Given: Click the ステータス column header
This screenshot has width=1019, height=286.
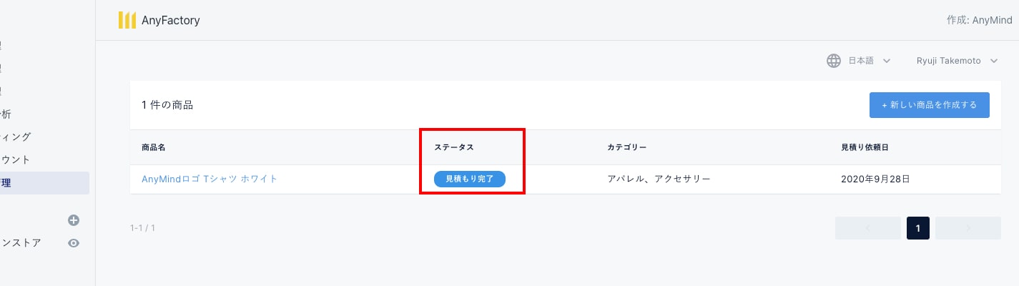Looking at the screenshot, I should tap(454, 147).
